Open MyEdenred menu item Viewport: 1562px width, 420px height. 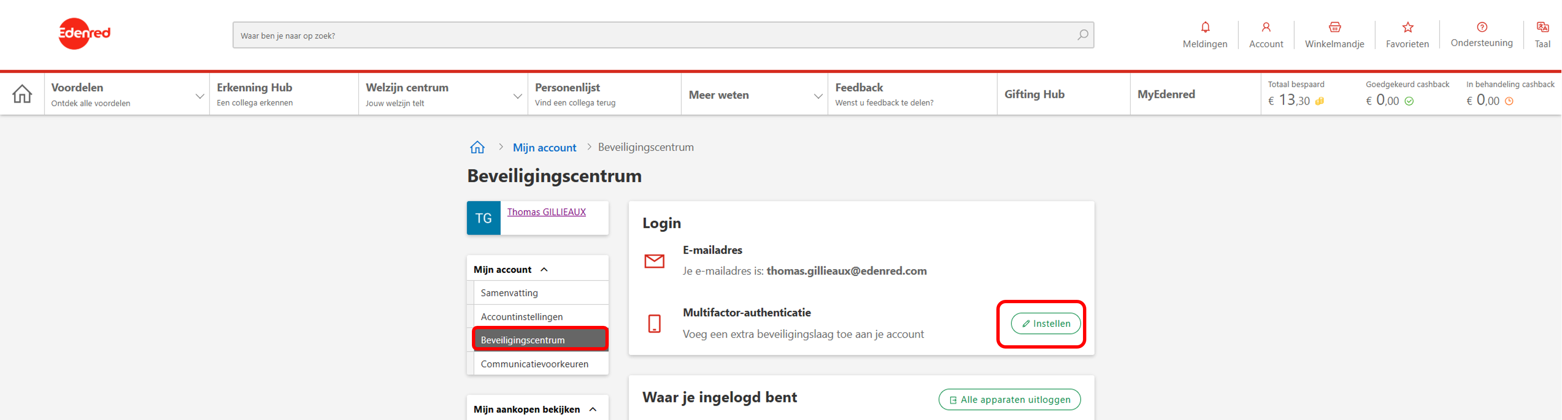(x=1195, y=94)
